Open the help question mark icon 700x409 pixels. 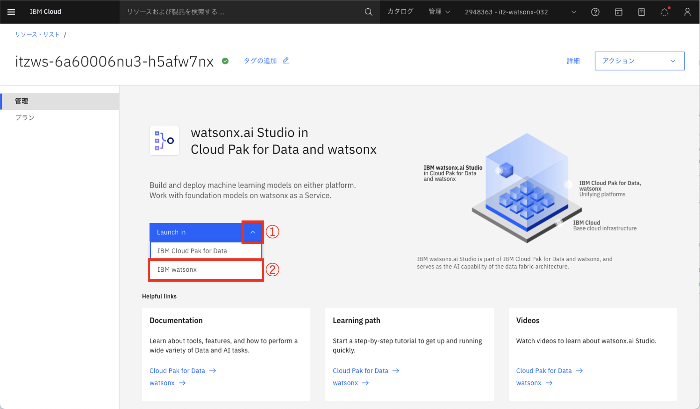pos(595,12)
